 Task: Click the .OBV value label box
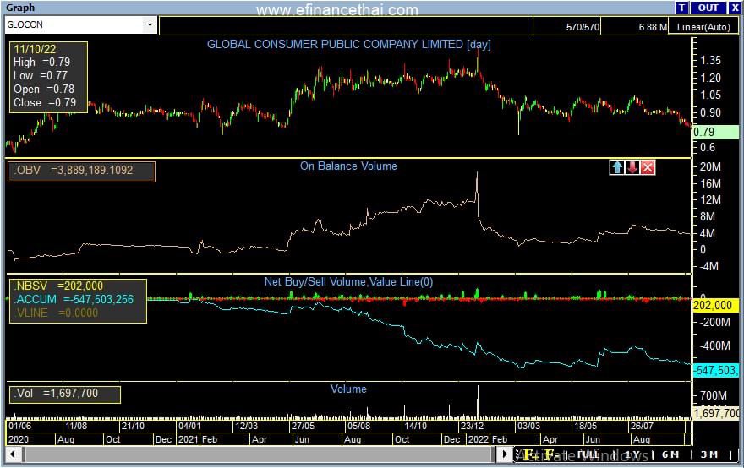pos(81,171)
